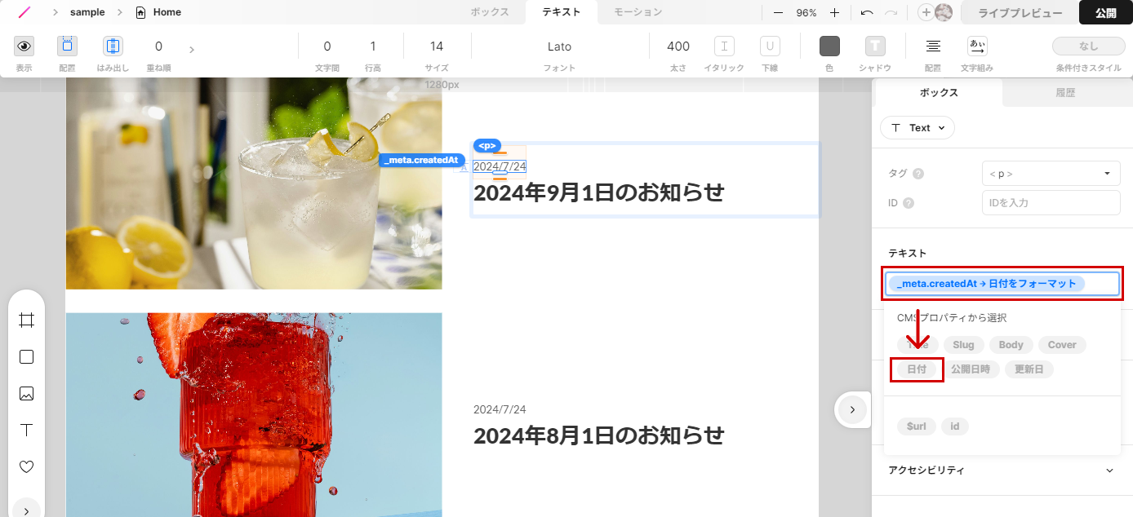Click the IDを入力 input field
The height and width of the screenshot is (517, 1133).
point(1051,203)
